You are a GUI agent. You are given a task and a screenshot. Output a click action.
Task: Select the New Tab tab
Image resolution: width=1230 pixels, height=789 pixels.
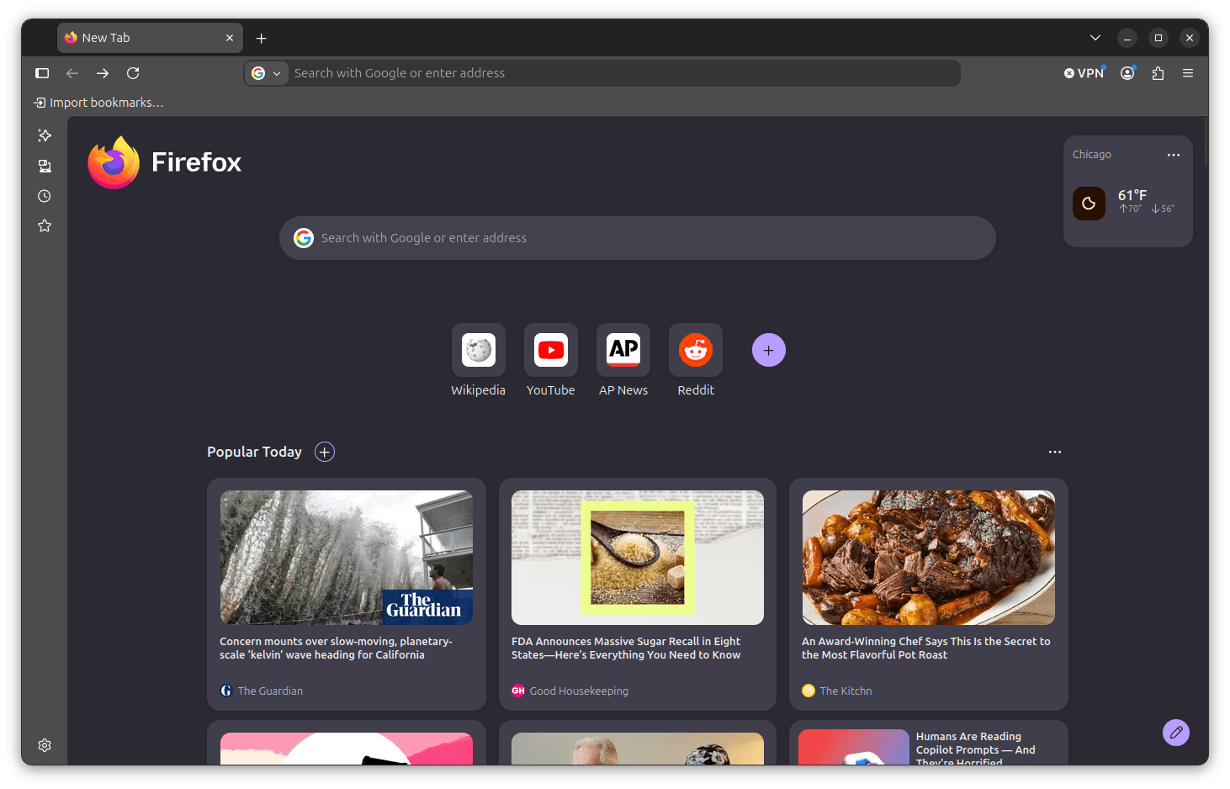(151, 38)
